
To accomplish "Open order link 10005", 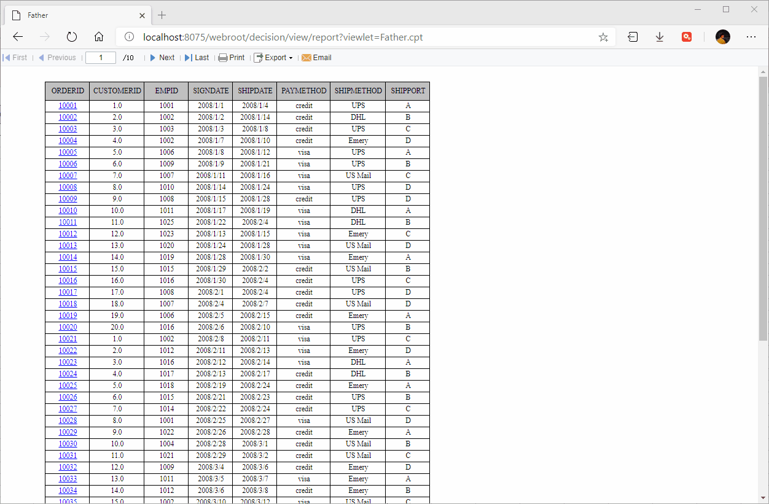I will click(68, 152).
